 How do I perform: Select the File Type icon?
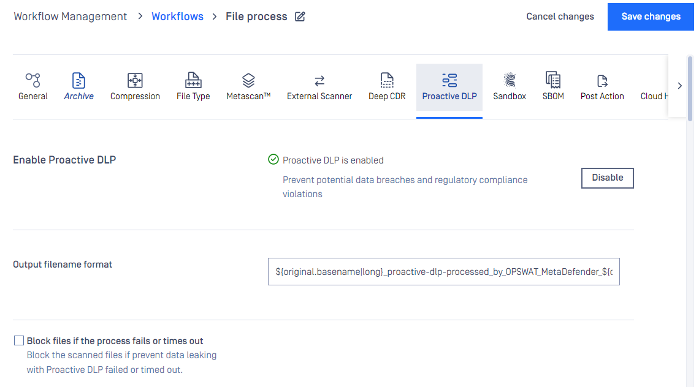pyautogui.click(x=193, y=80)
